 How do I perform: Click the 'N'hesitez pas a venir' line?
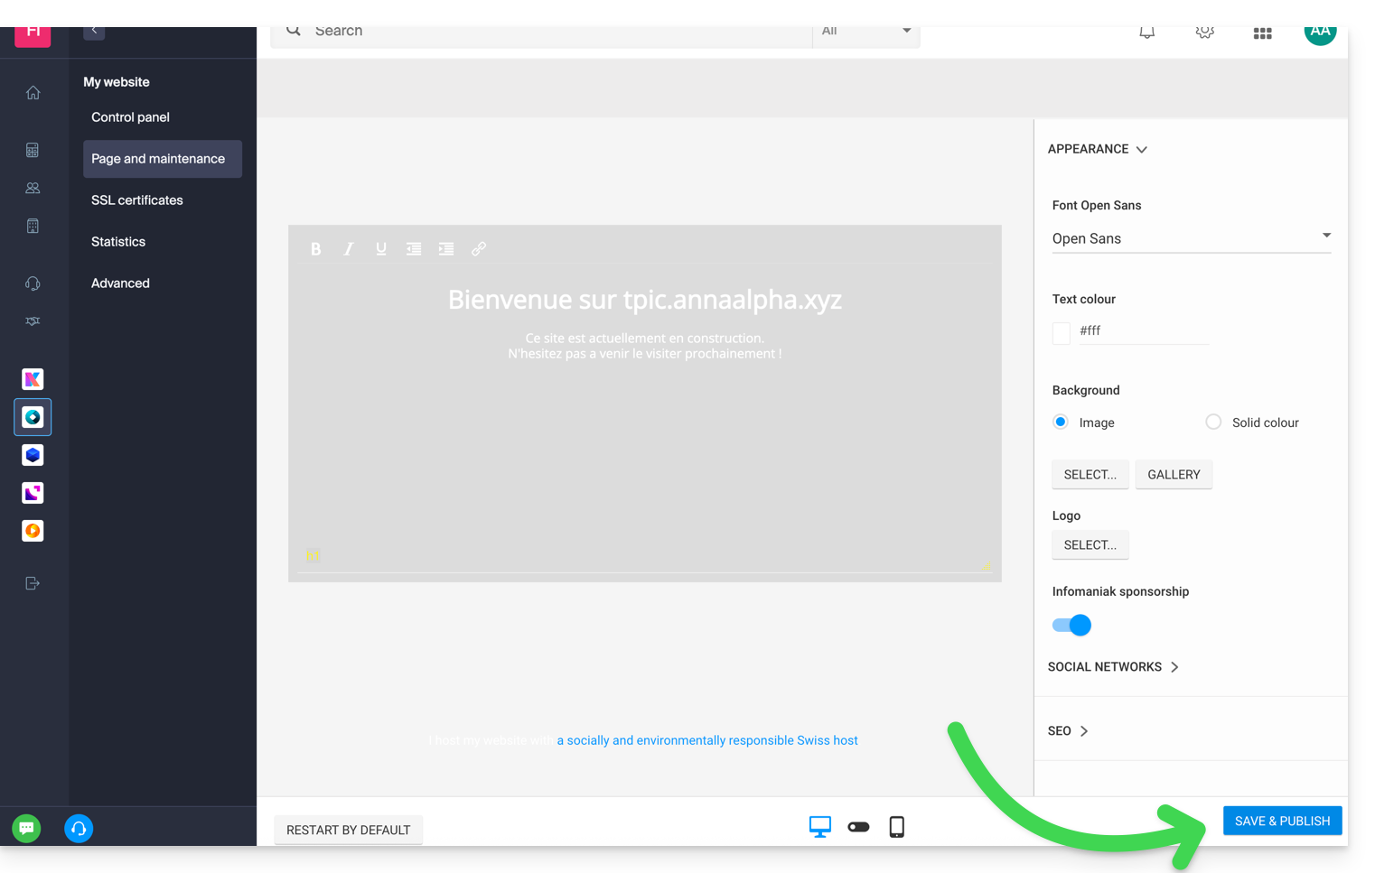[645, 354]
